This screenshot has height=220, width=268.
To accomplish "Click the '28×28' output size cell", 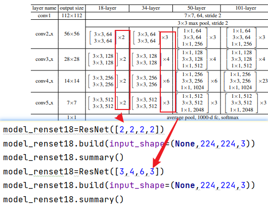I will pos(72,59).
